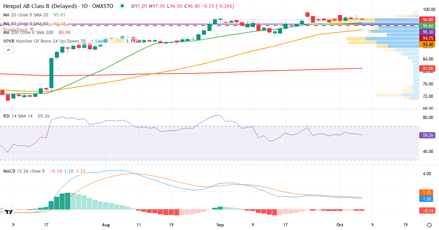The image size is (439, 230).
Task: Click the MA 20 value 95.61
Action: pos(59,15)
